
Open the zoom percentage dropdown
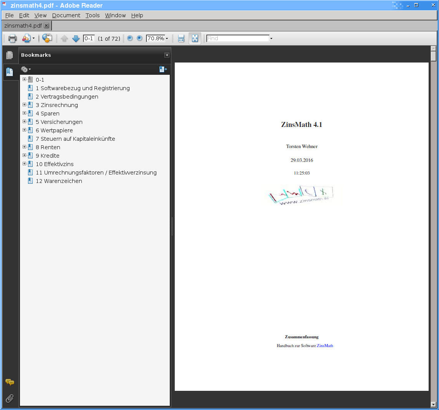[x=167, y=39]
